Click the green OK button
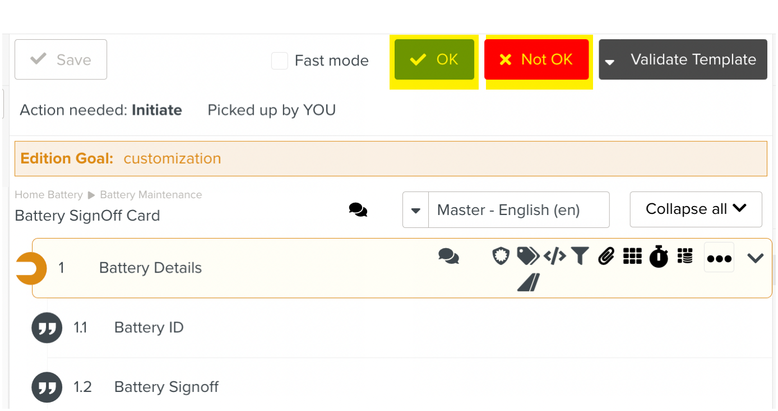 tap(434, 60)
